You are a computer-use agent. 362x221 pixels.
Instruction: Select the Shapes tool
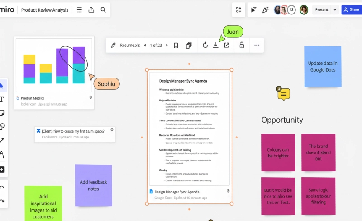coord(2,127)
